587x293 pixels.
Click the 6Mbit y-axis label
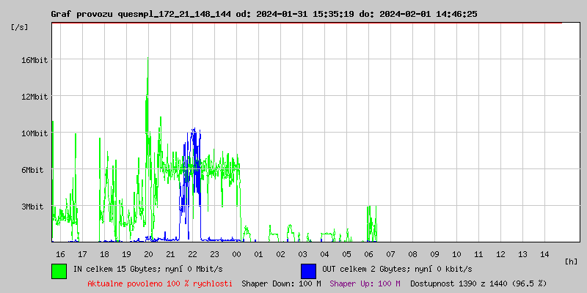(x=33, y=170)
